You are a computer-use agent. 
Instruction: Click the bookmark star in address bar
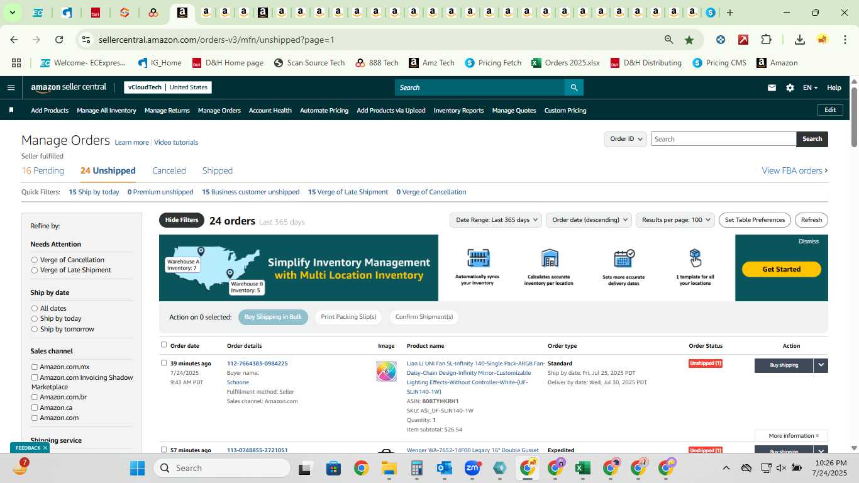689,40
